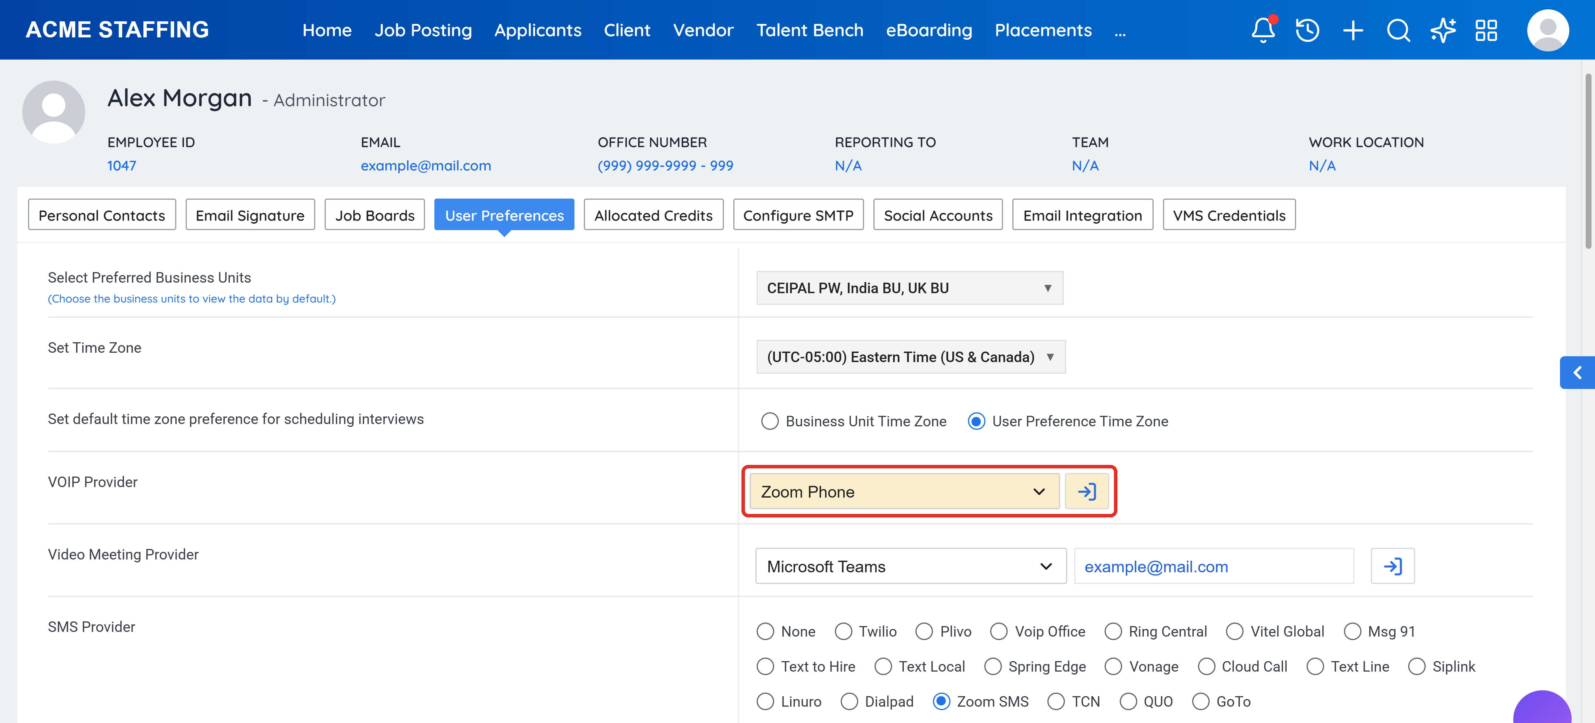Viewport: 1595px width, 723px height.
Task: Open Talent Bench menu
Action: point(810,30)
